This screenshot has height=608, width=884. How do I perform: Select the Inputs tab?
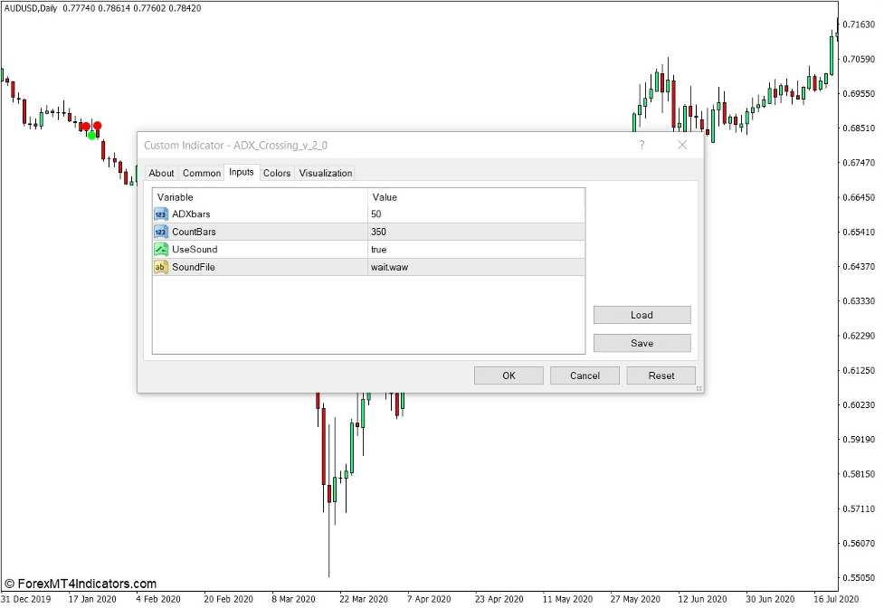pos(242,173)
